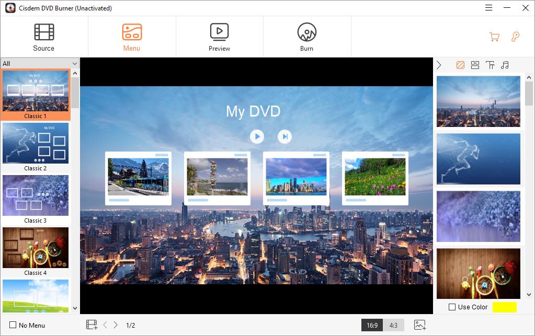Select the Classic 2 menu template
The image size is (535, 336).
(36, 147)
